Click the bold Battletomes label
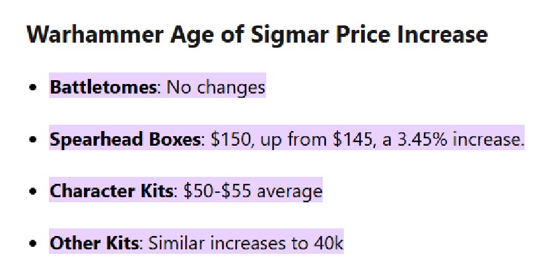The image size is (545, 278). pyautogui.click(x=103, y=87)
